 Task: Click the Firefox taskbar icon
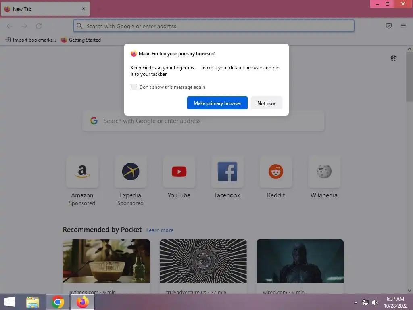(x=82, y=302)
